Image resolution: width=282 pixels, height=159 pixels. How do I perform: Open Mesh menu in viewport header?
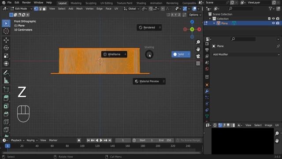coord(79,9)
